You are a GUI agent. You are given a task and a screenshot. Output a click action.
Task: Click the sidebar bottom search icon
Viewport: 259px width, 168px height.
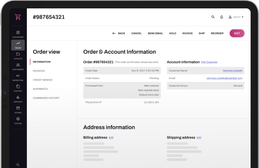click(18, 165)
